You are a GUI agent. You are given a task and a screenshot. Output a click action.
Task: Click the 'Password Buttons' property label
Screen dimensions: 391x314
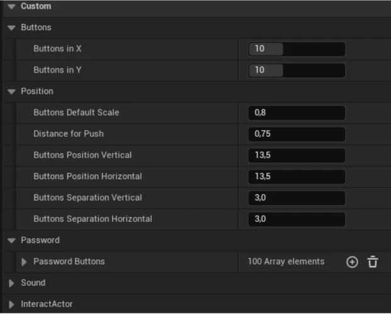pyautogui.click(x=69, y=262)
